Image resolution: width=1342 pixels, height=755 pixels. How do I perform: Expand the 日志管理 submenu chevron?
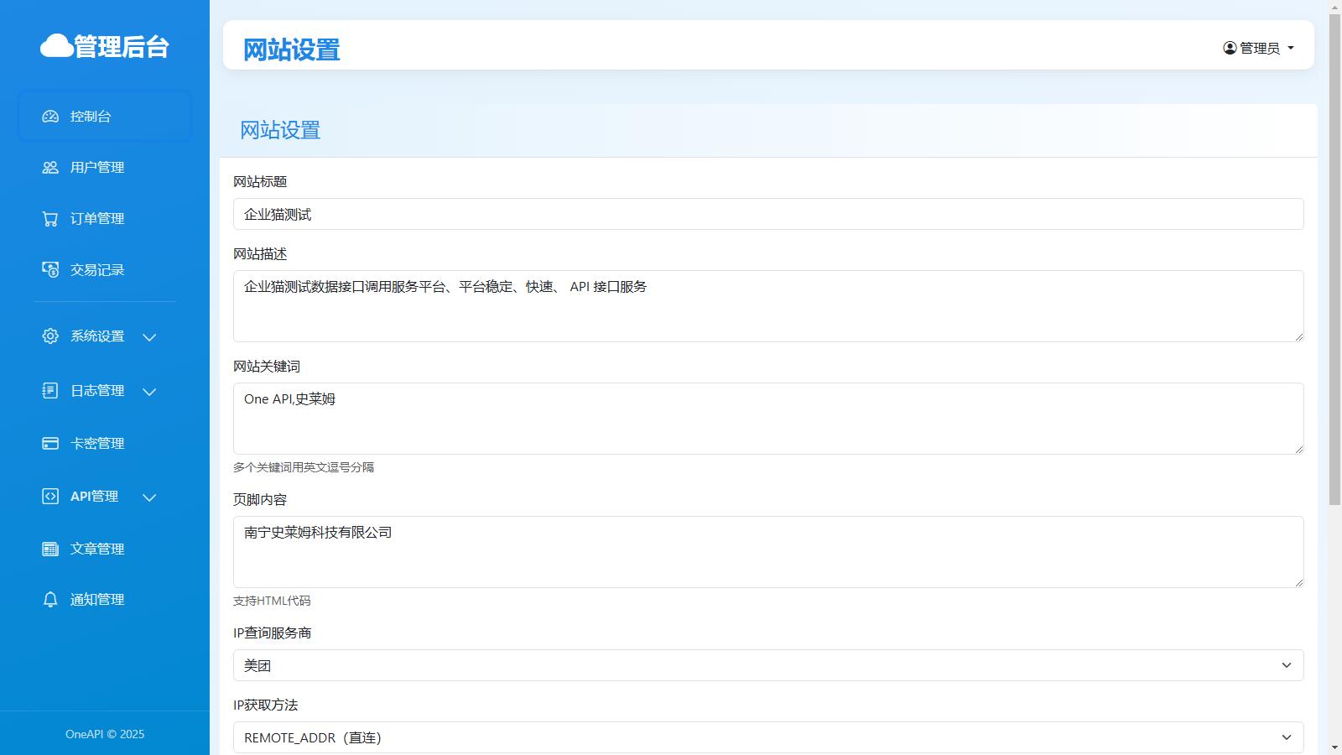[x=149, y=392]
